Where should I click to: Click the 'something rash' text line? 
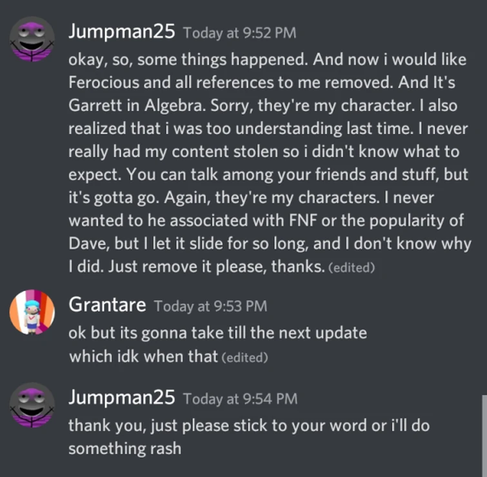click(x=124, y=448)
